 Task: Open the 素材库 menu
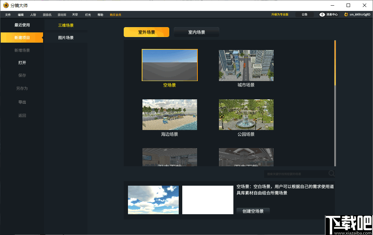click(x=62, y=15)
